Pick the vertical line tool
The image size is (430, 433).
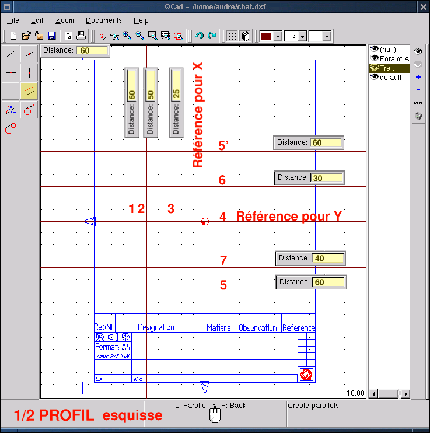(29, 72)
